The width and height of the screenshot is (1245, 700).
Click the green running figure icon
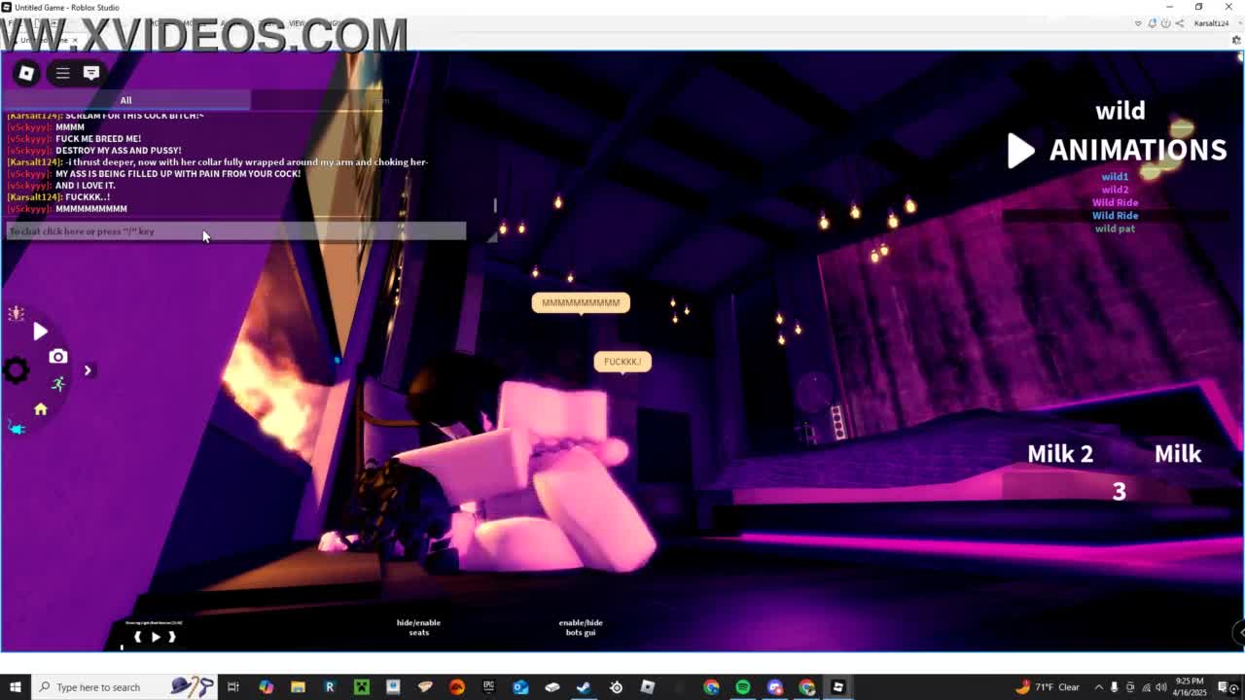pyautogui.click(x=58, y=384)
